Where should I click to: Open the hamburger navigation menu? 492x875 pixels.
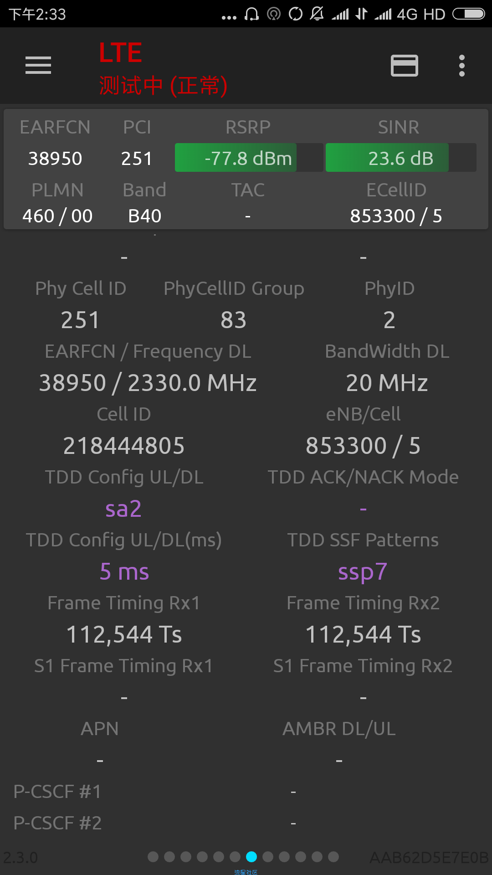[x=38, y=65]
